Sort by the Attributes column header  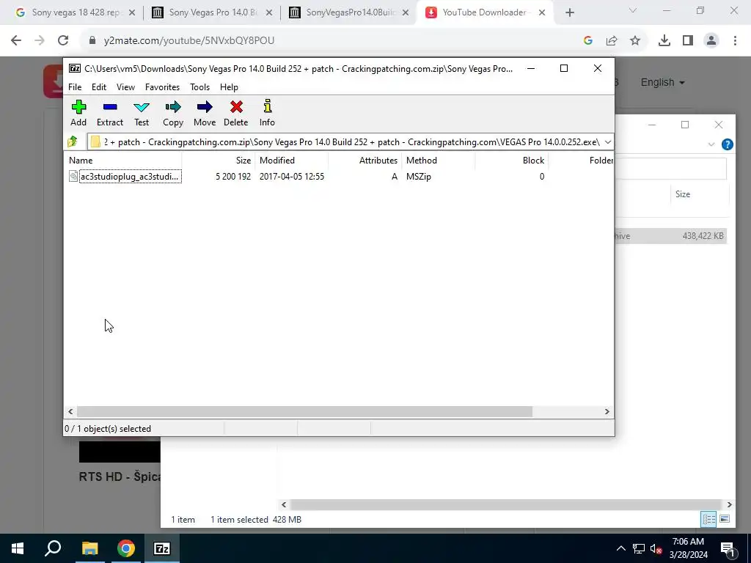[x=365, y=161]
